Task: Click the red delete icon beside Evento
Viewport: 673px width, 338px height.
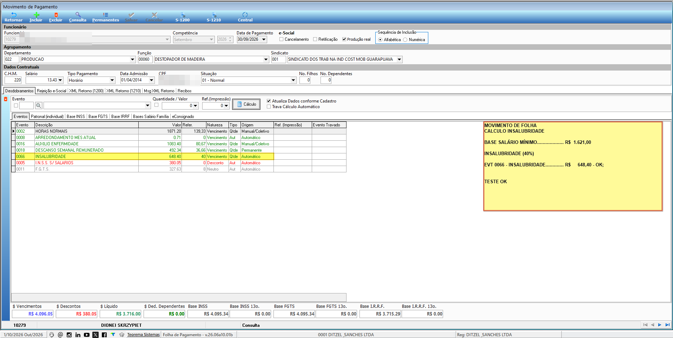Action: (x=6, y=99)
